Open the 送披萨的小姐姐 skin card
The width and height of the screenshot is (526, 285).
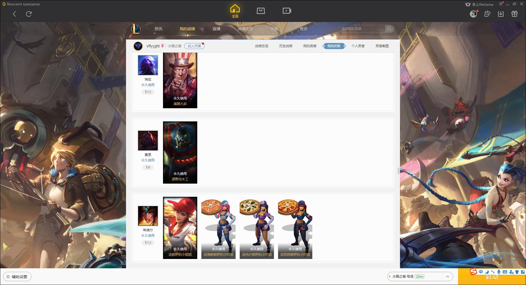(x=180, y=228)
